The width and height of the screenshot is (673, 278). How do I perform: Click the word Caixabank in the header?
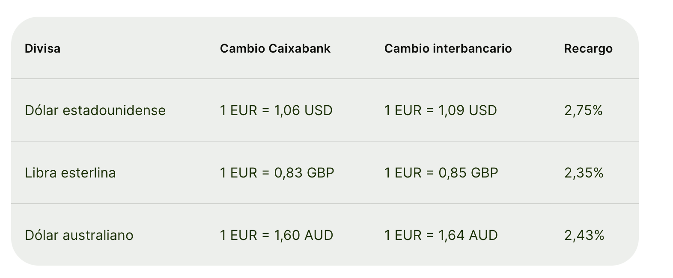pos(300,48)
